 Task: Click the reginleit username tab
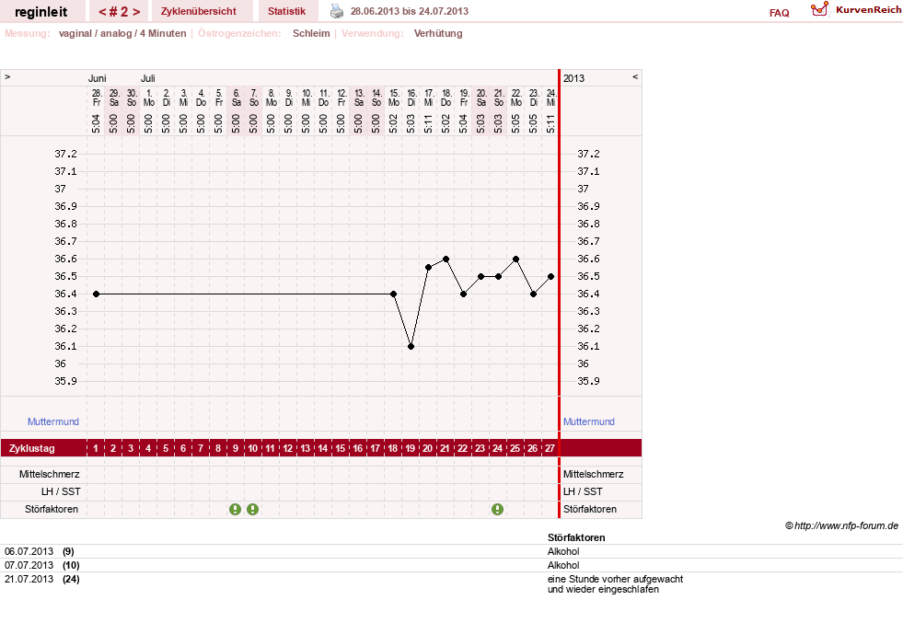(x=41, y=12)
